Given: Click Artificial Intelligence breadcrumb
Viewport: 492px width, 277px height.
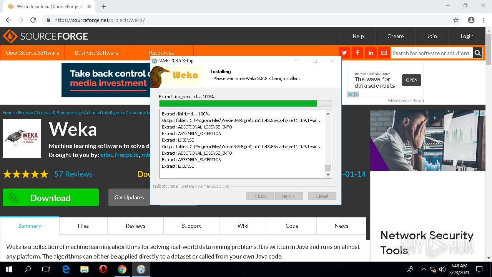Looking at the screenshot, I should click(105, 113).
